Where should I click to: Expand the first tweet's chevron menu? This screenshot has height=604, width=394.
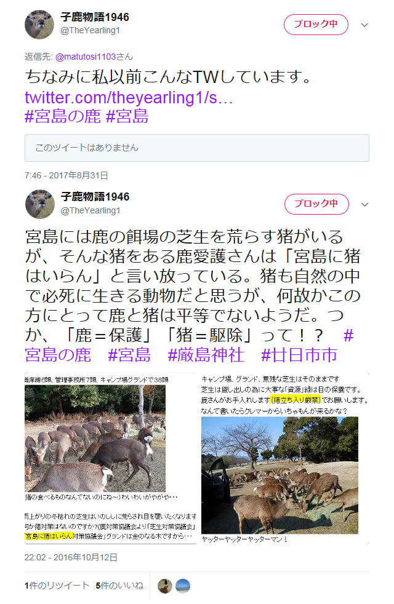pos(364,25)
